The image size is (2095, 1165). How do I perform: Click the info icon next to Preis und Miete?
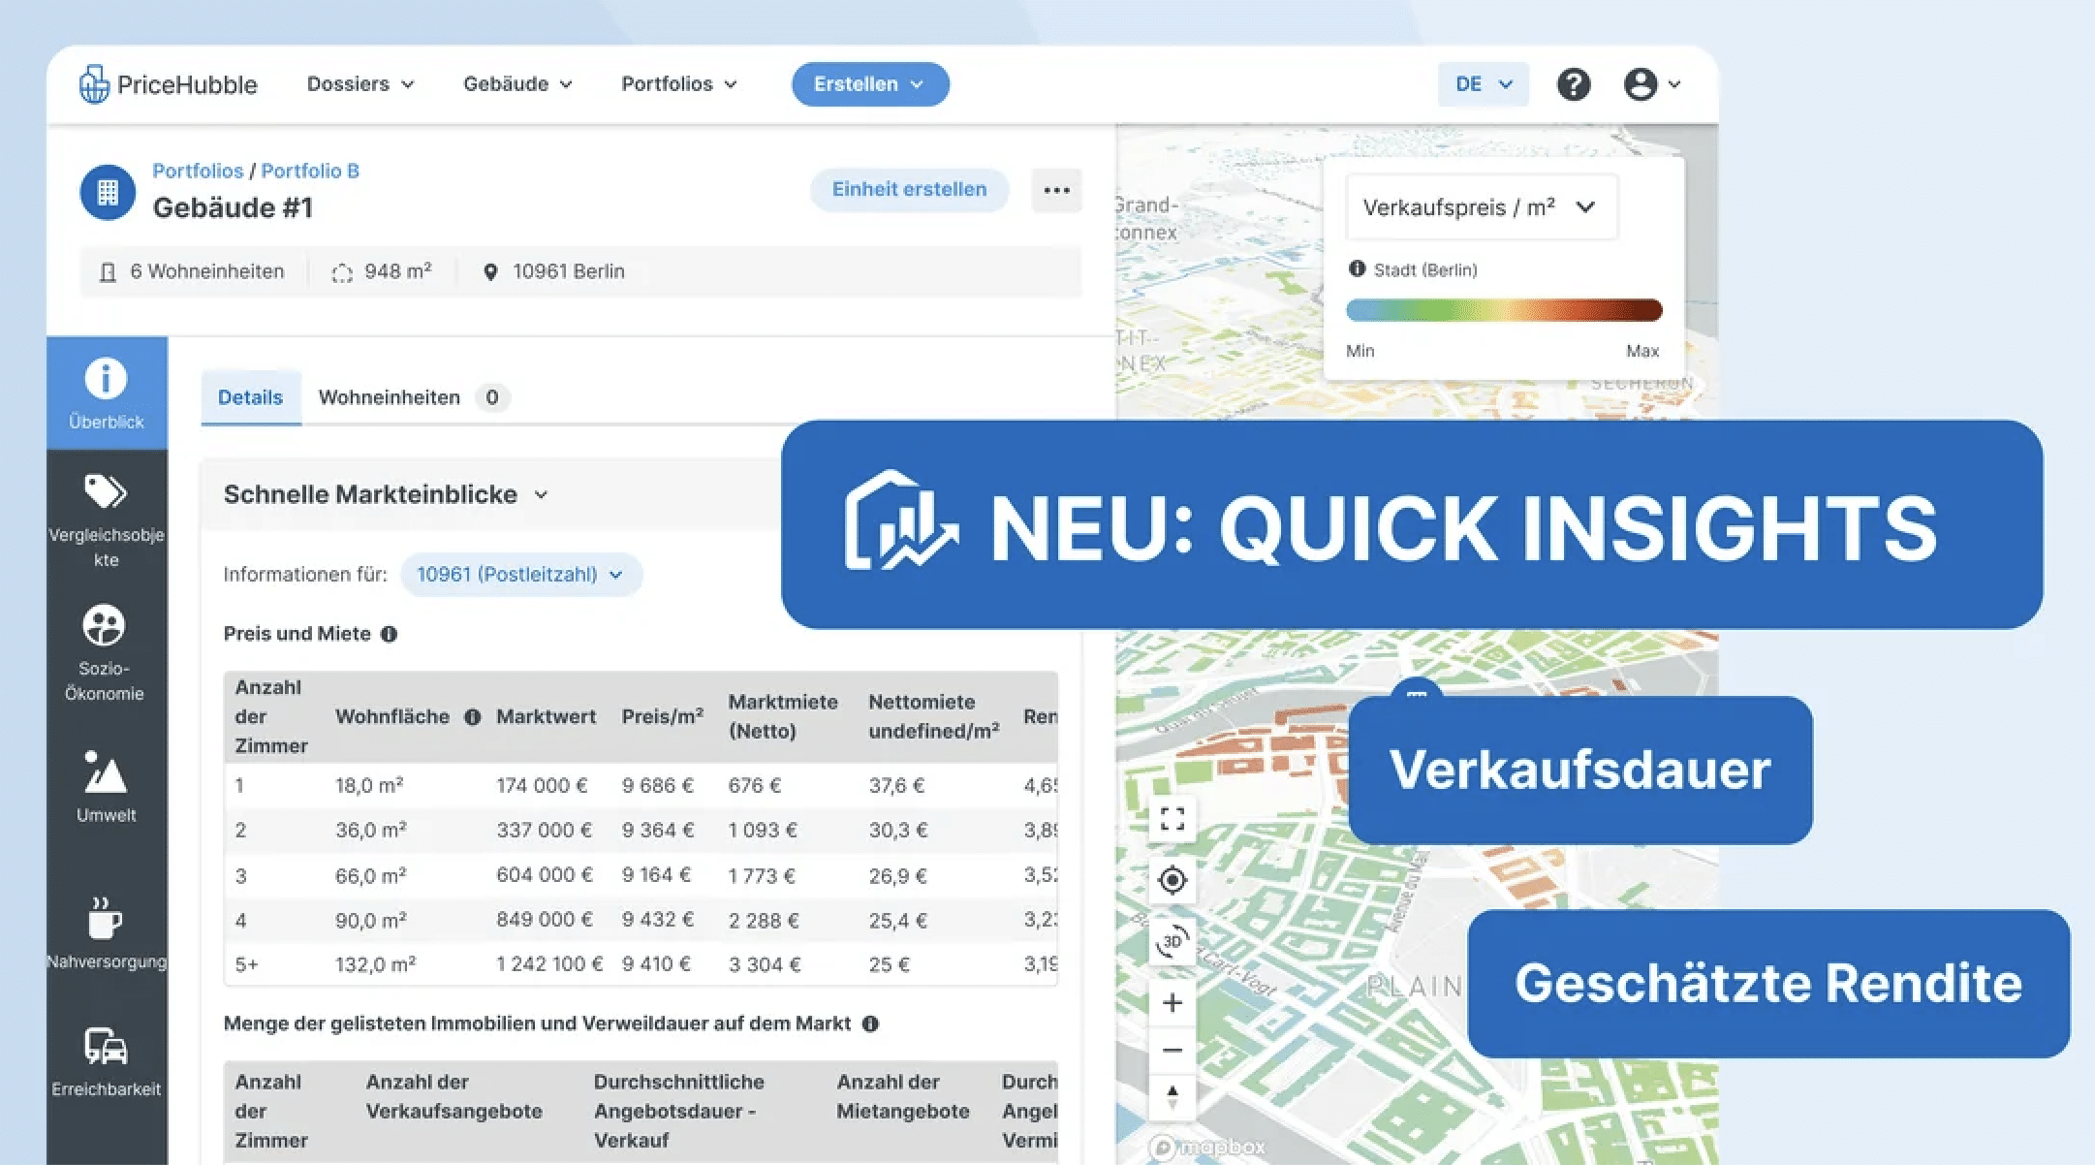pyautogui.click(x=390, y=634)
